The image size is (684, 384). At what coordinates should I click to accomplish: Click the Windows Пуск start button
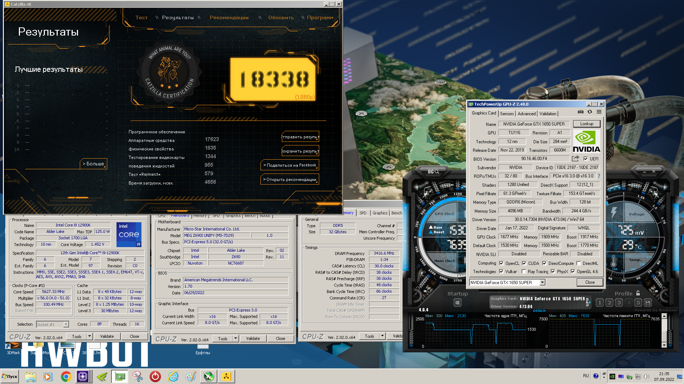(x=10, y=377)
